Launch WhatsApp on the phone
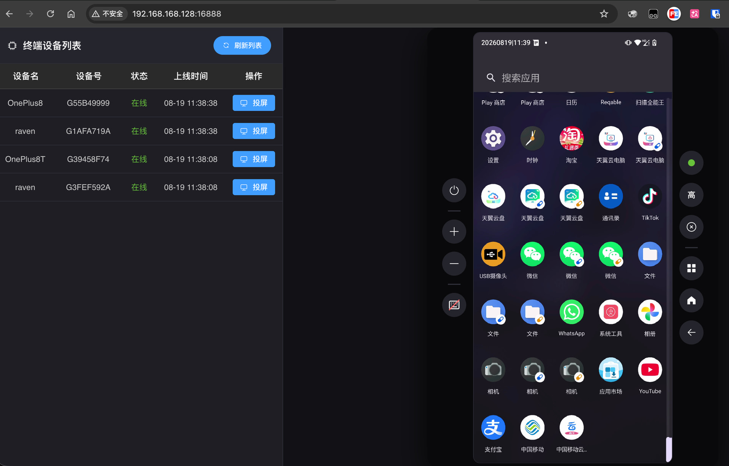729x466 pixels. point(571,312)
